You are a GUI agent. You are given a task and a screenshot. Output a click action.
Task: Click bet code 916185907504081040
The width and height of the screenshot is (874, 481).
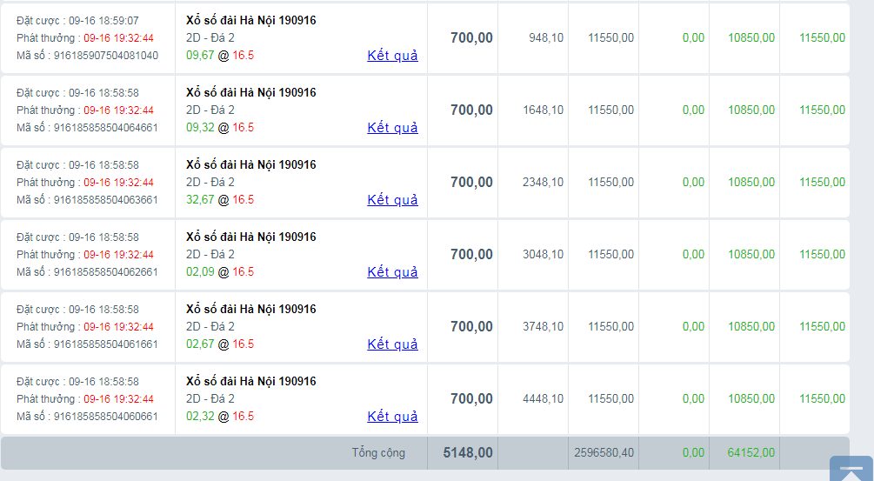106,56
